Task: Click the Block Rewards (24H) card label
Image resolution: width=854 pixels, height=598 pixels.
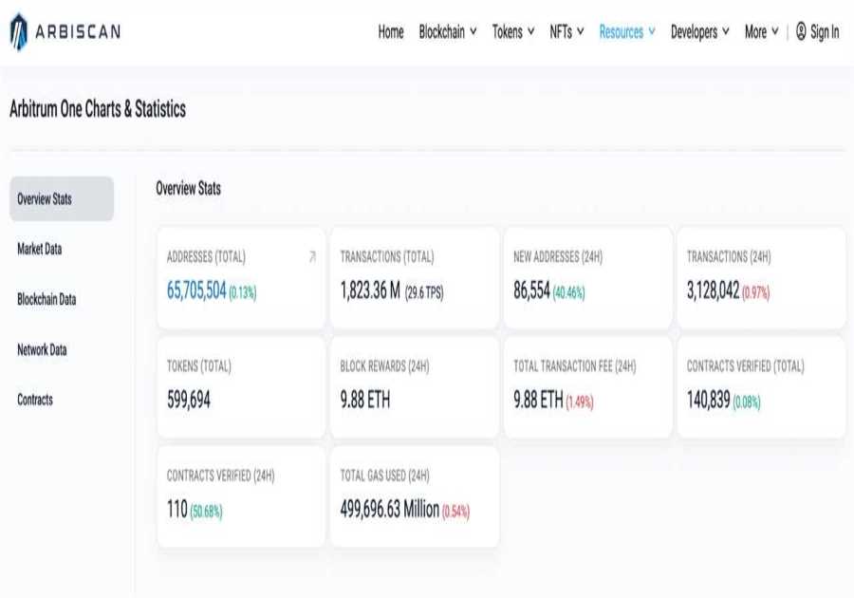Action: pos(384,366)
